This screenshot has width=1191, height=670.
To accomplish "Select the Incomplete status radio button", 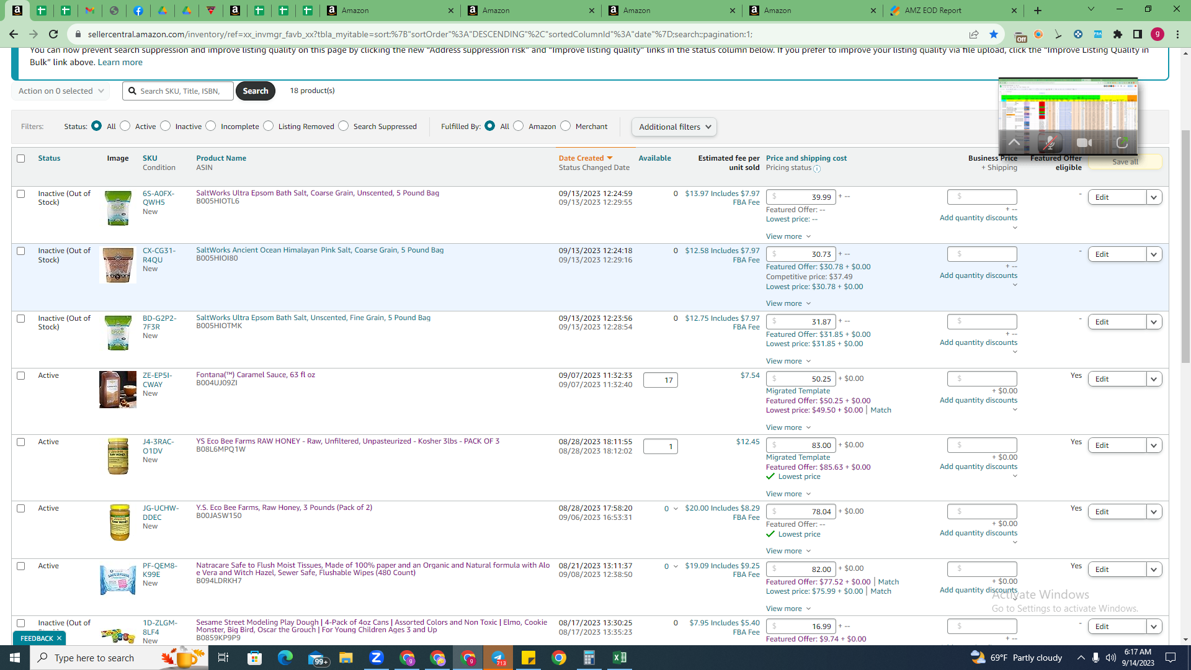I will pyautogui.click(x=211, y=126).
